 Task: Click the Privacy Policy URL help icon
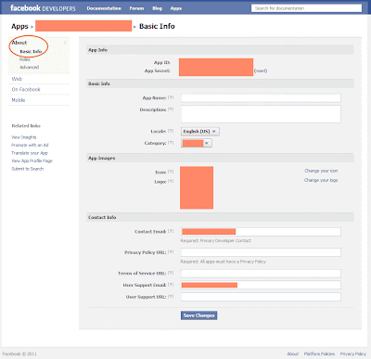coord(171,252)
